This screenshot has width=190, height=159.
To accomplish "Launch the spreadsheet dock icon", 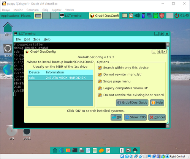I will [x=95, y=150].
